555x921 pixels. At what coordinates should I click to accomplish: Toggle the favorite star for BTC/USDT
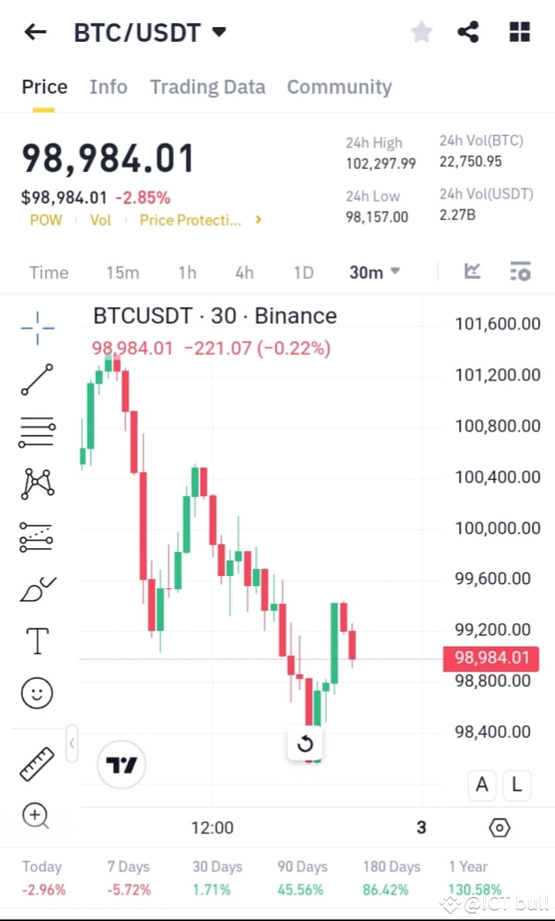(421, 32)
